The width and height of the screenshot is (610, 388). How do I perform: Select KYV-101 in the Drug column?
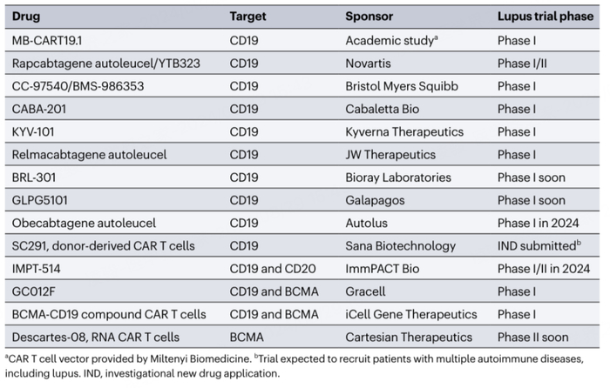point(37,131)
